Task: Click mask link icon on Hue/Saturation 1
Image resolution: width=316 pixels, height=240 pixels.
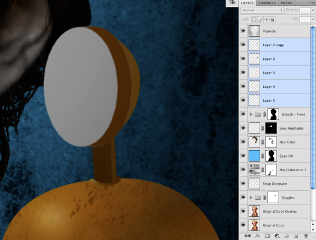Action: pyautogui.click(x=262, y=170)
